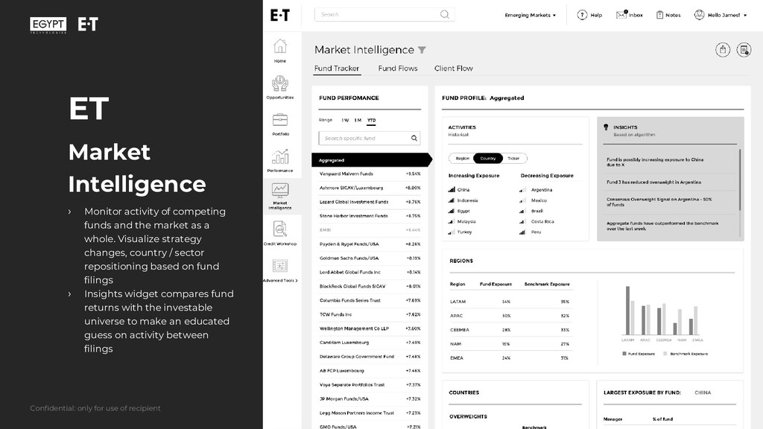Click the E·T logo in header
This screenshot has width=763, height=429.
(x=280, y=15)
